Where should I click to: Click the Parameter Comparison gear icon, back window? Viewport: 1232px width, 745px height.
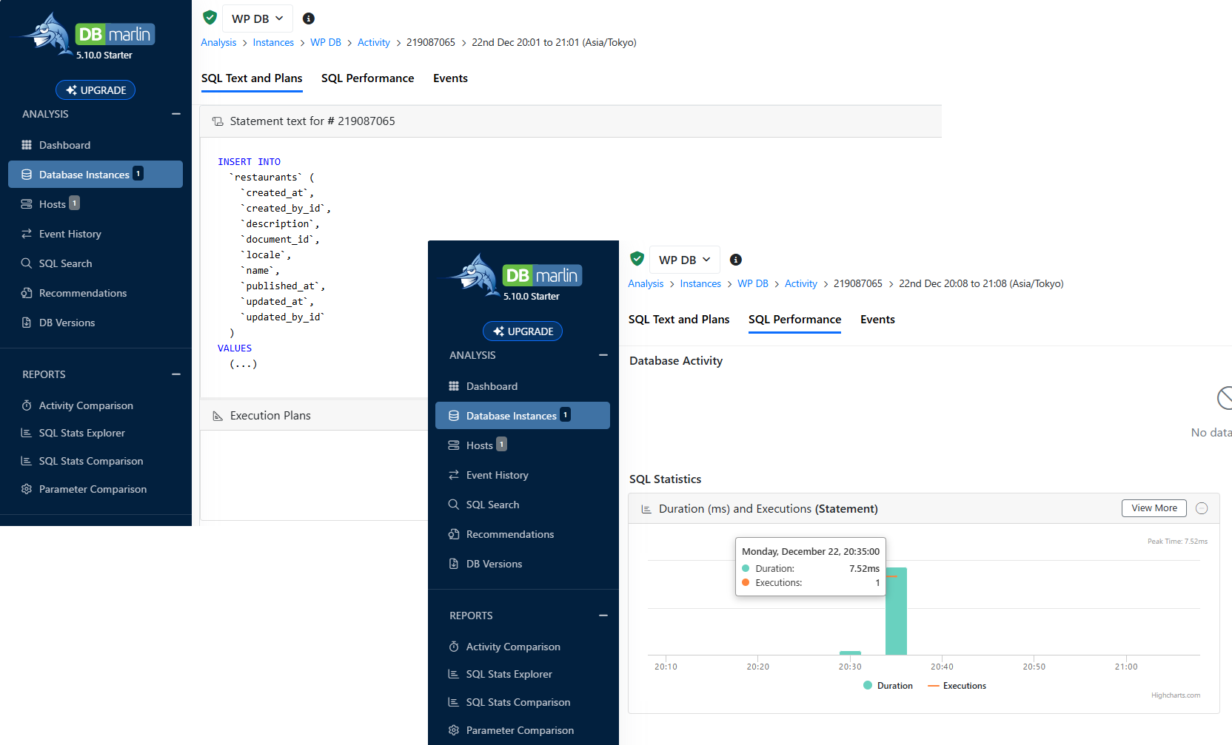(27, 489)
